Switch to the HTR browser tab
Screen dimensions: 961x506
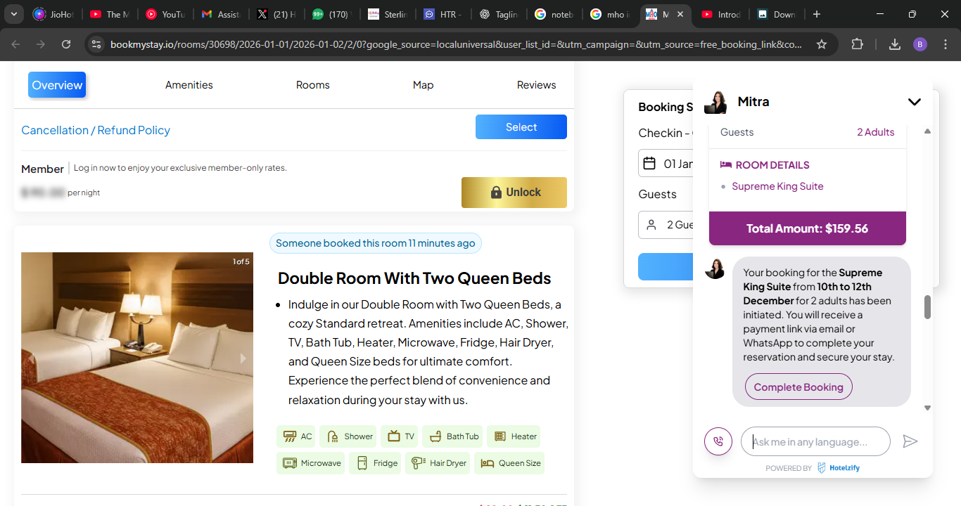pyautogui.click(x=442, y=14)
